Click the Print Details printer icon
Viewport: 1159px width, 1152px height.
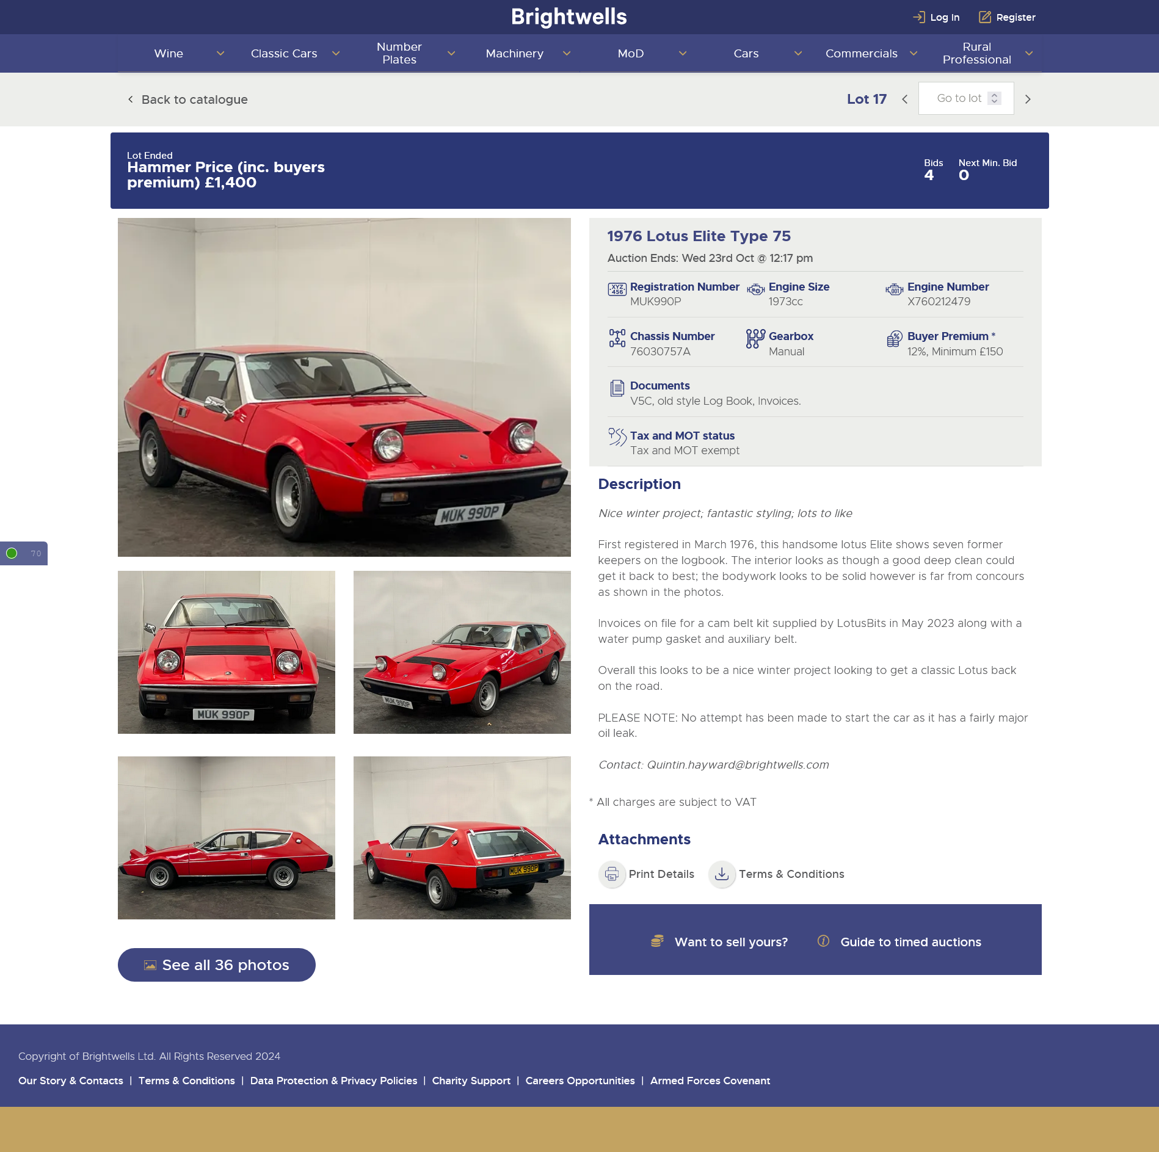tap(612, 874)
